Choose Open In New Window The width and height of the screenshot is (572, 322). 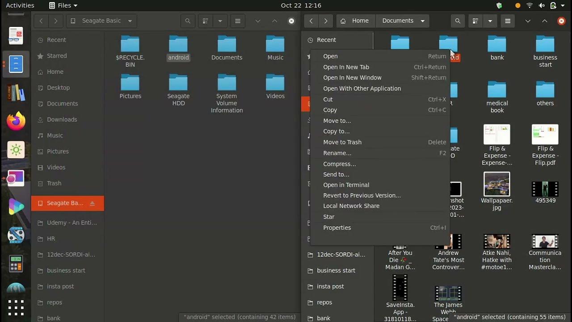coord(380,78)
